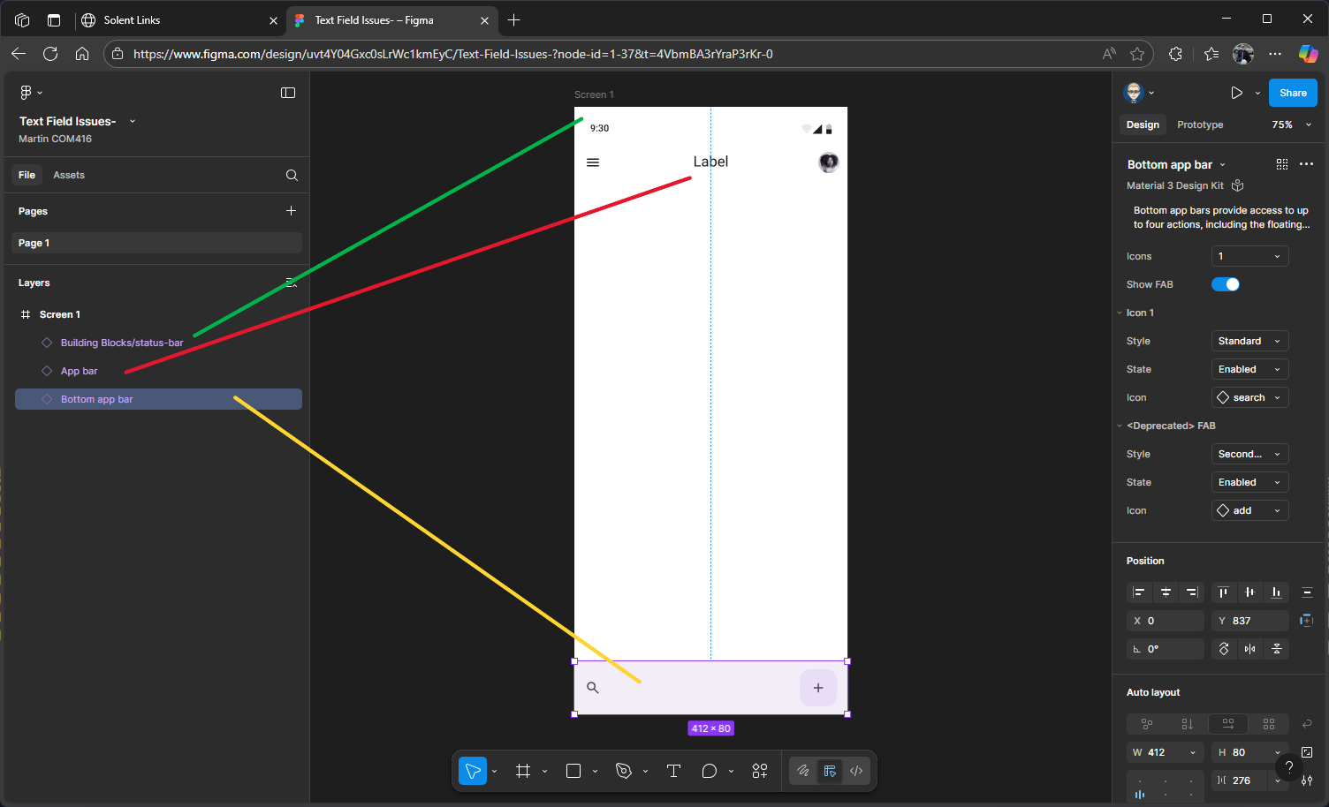
Task: Switch to the Prototype tab
Action: pos(1200,124)
